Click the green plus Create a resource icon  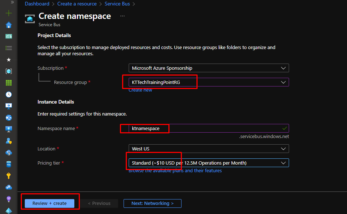(x=9, y=13)
